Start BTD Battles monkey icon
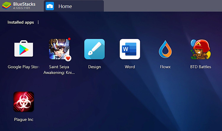The height and width of the screenshot is (131, 222). point(200,49)
